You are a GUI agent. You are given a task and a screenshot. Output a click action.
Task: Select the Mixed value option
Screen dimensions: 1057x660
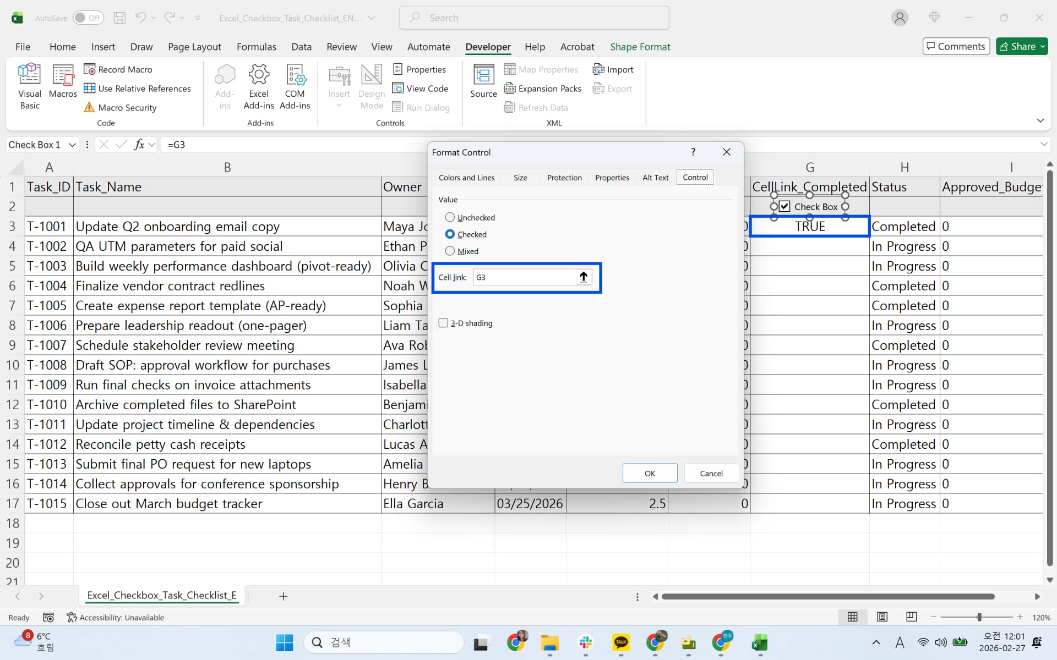(x=450, y=251)
